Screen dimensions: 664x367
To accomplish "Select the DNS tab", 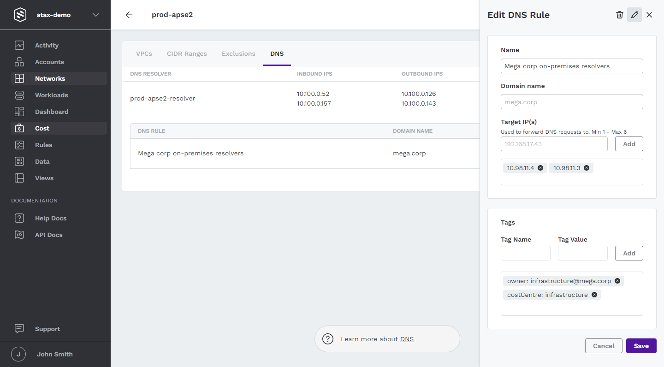I will coord(277,53).
